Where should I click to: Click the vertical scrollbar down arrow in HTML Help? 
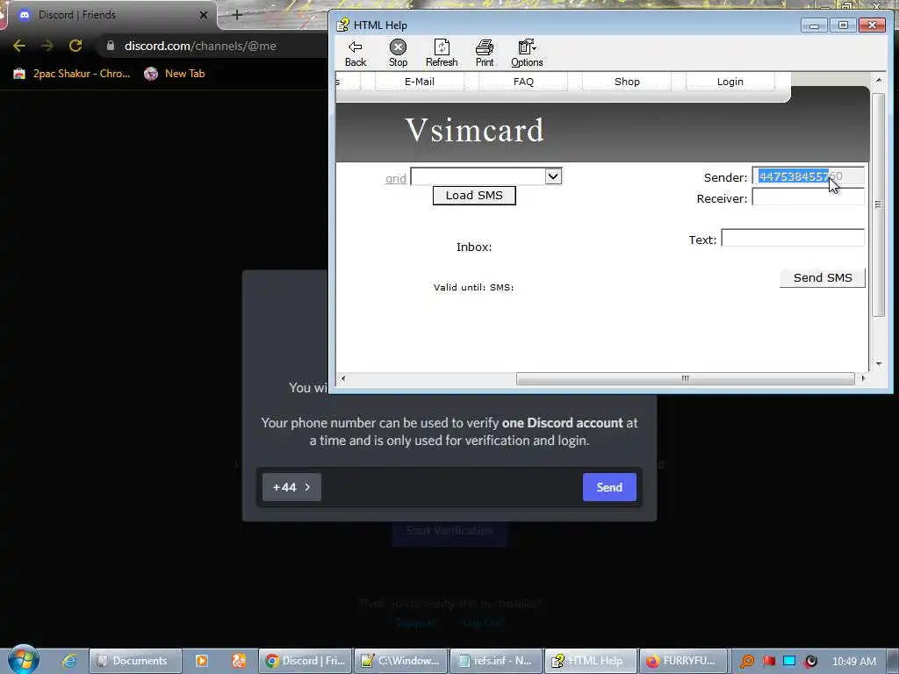tap(878, 364)
